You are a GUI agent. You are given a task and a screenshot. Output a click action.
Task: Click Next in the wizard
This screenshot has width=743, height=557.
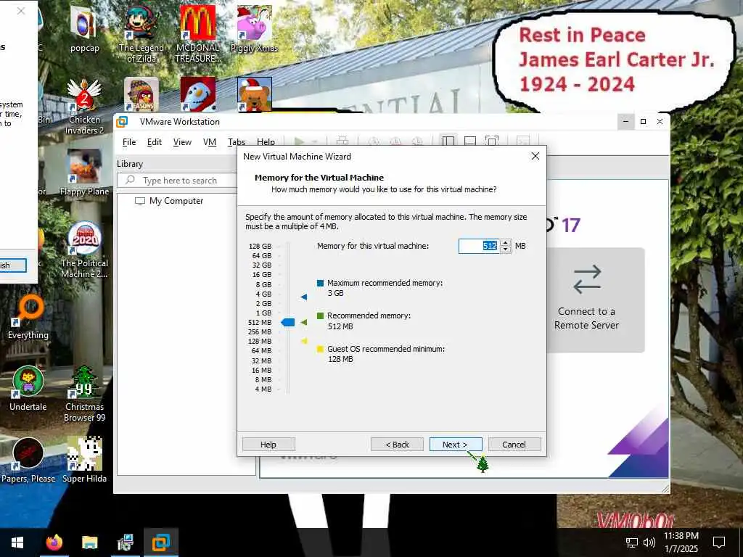(456, 445)
